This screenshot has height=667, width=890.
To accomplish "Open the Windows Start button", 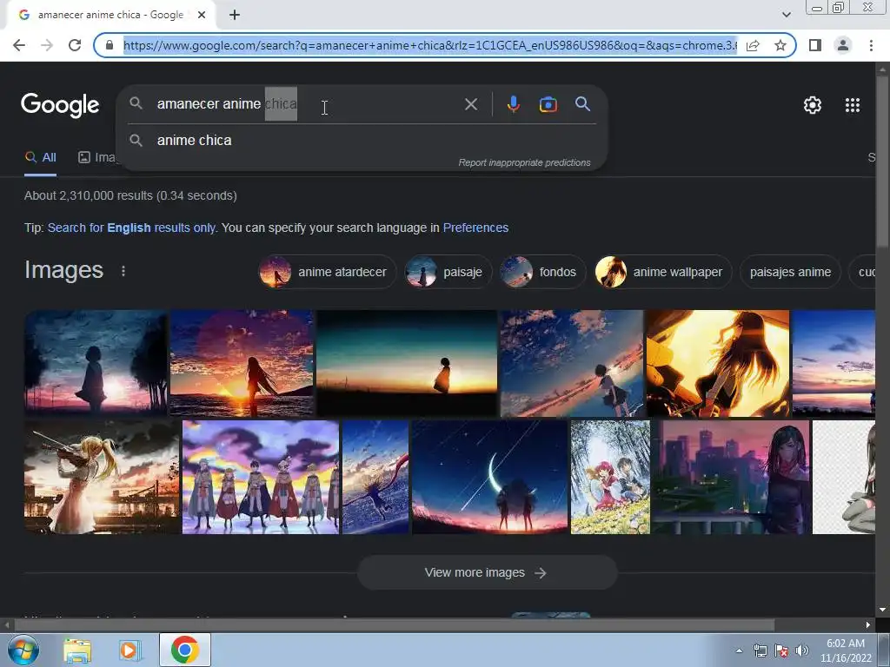I will click(x=23, y=650).
